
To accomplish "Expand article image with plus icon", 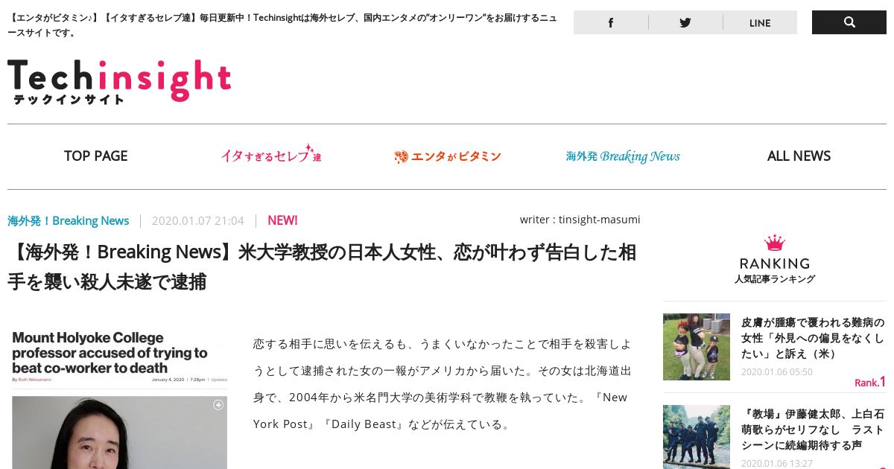I will coord(218,405).
